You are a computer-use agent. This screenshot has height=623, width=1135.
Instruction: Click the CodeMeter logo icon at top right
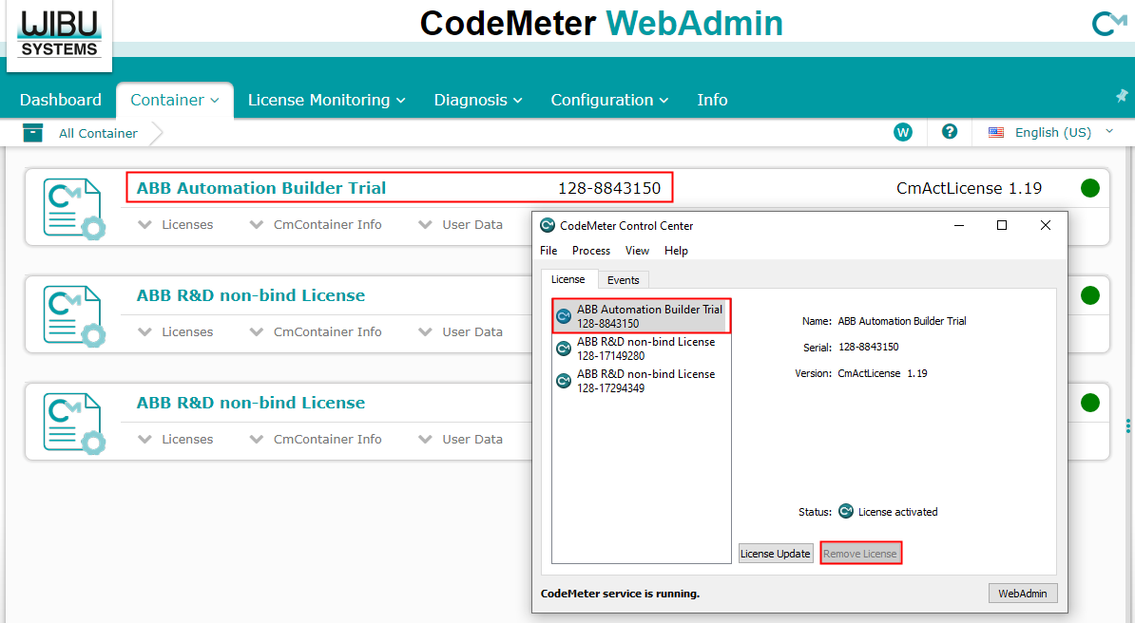click(1108, 23)
